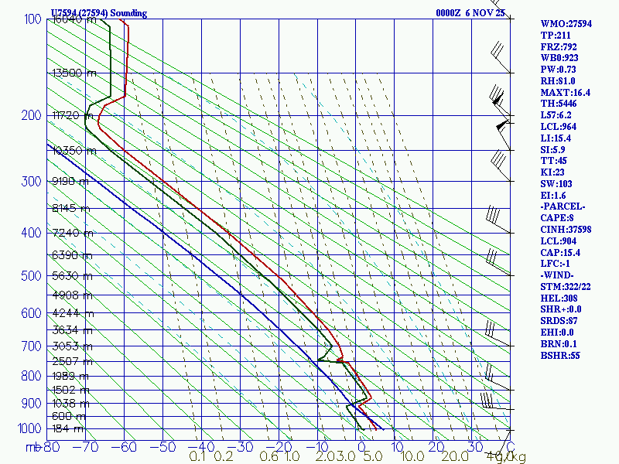The image size is (619, 464).
Task: Click the wind barb at 300 mb
Action: [501, 165]
